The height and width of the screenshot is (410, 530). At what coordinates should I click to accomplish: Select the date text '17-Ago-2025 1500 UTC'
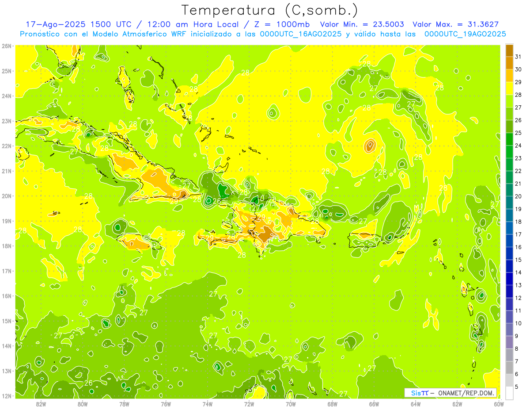tap(78, 24)
